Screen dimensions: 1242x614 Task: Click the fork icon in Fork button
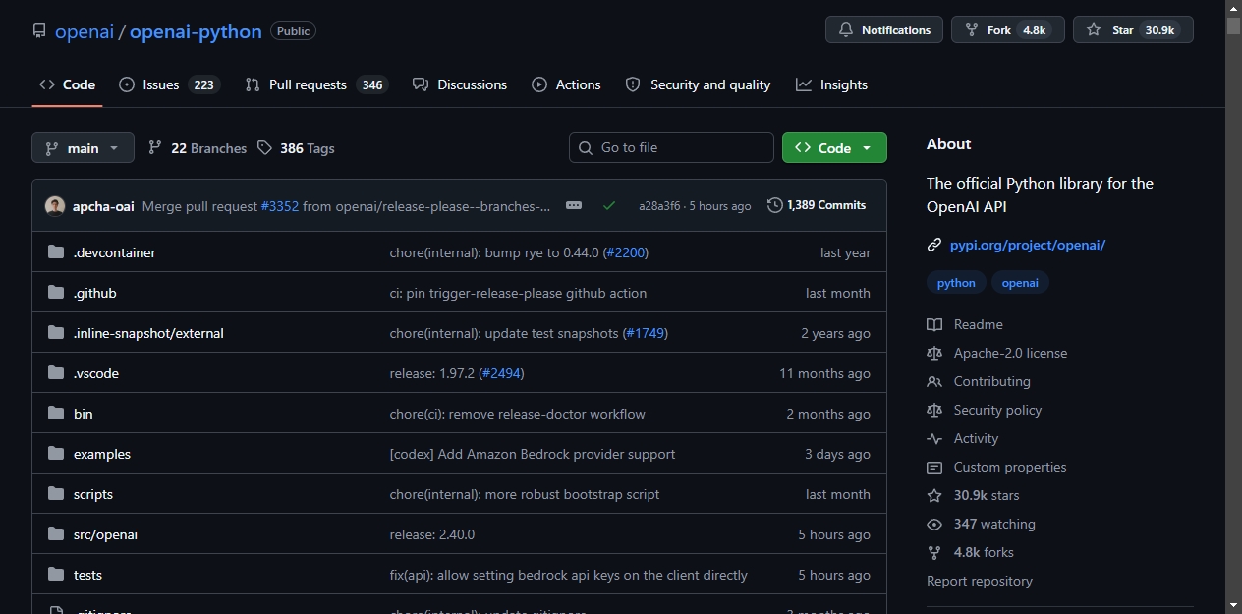point(971,29)
